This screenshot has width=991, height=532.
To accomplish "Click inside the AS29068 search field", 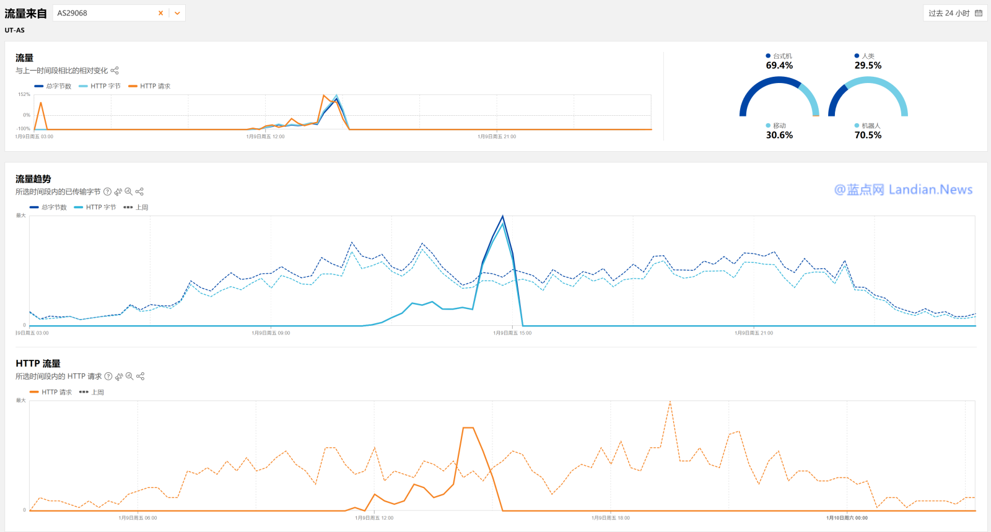I will [102, 13].
